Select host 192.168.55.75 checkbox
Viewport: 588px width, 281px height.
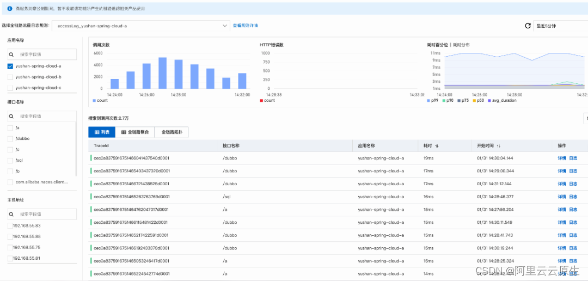(10, 248)
